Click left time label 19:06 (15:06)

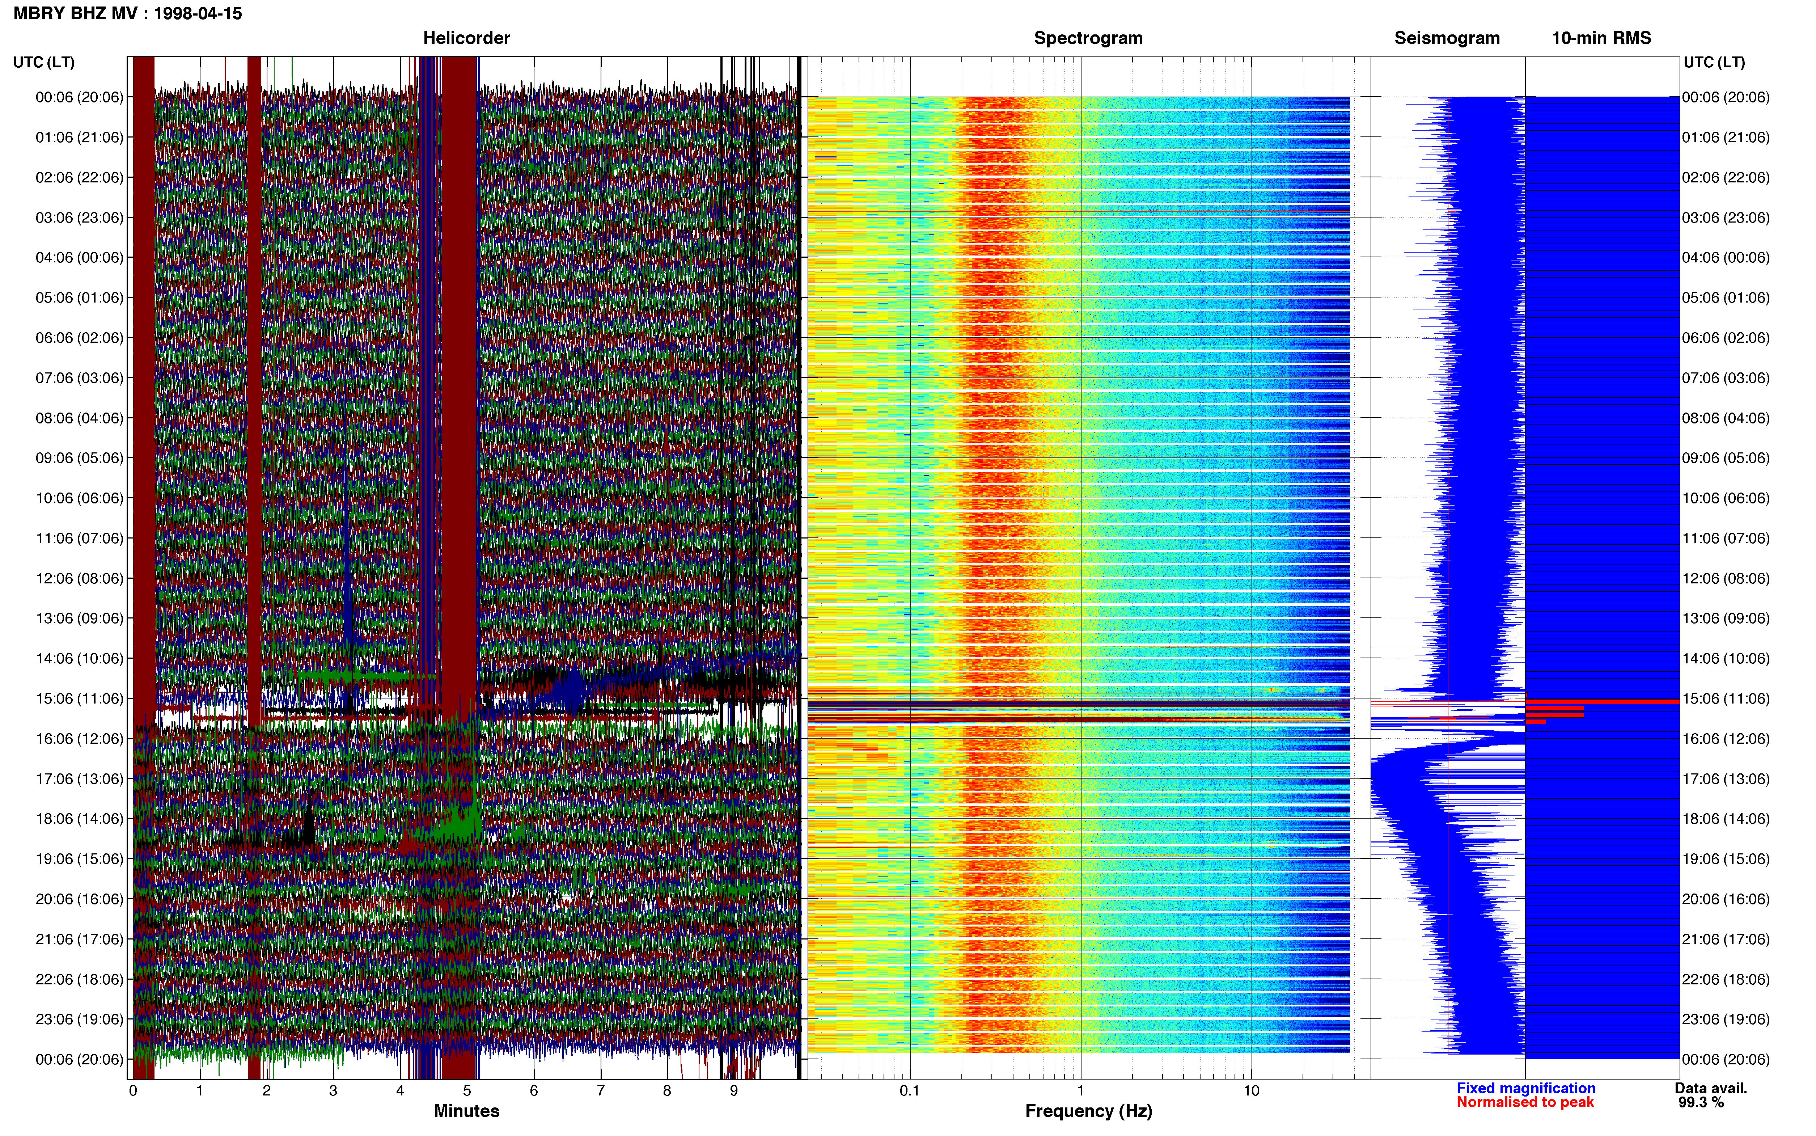(x=80, y=859)
